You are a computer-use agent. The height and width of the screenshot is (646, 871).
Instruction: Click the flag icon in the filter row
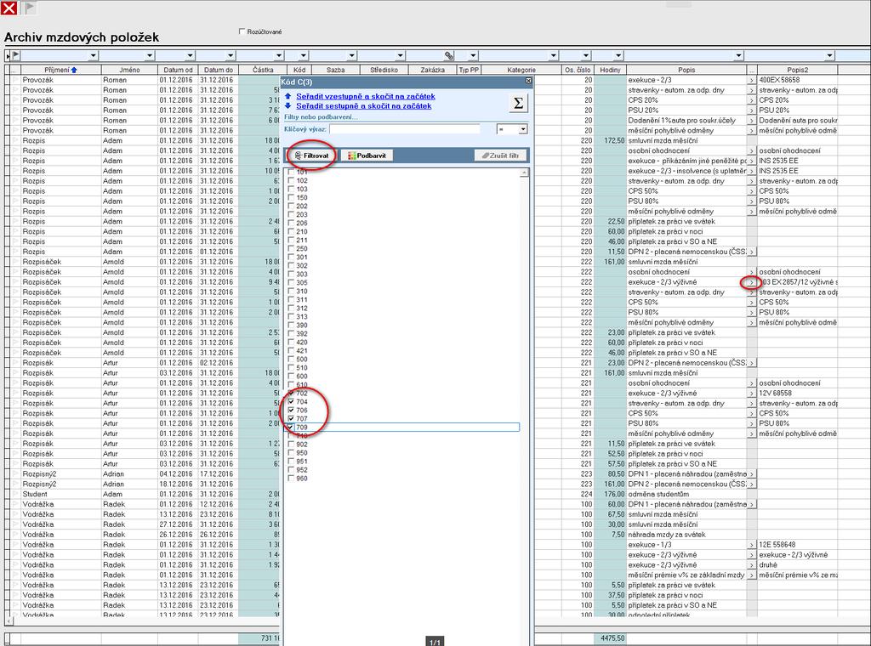point(15,55)
